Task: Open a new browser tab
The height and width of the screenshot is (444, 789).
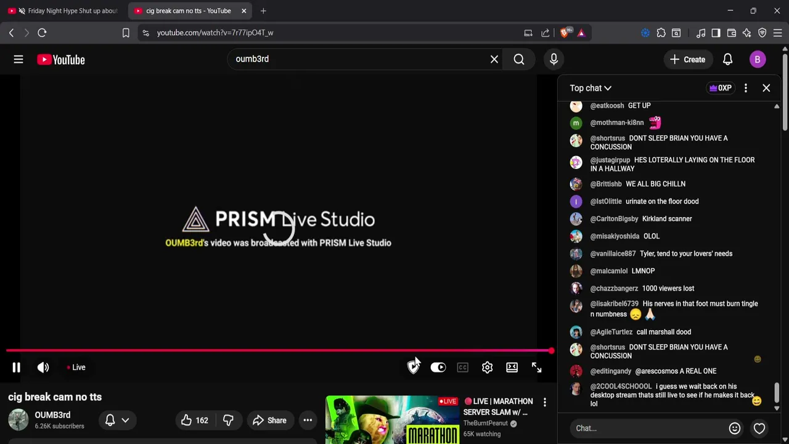Action: (263, 10)
